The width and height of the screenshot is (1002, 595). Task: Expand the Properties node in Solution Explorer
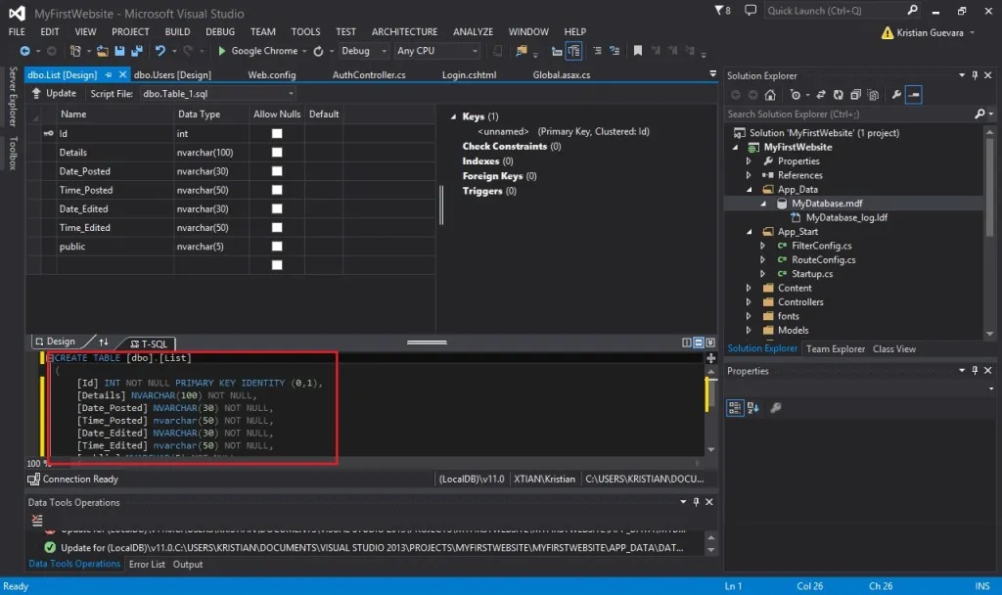[749, 161]
